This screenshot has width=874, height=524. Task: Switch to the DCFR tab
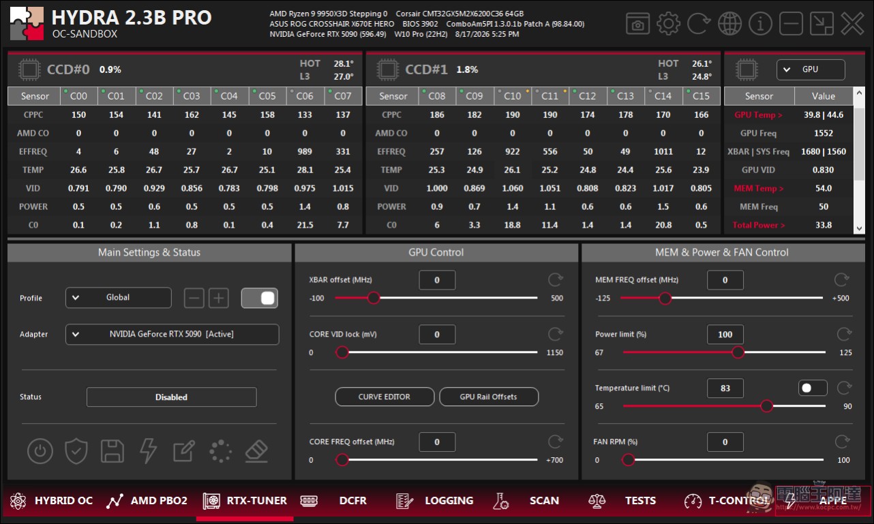coord(334,501)
